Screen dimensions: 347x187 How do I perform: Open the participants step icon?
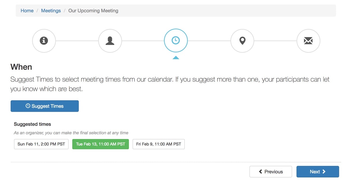click(x=110, y=41)
